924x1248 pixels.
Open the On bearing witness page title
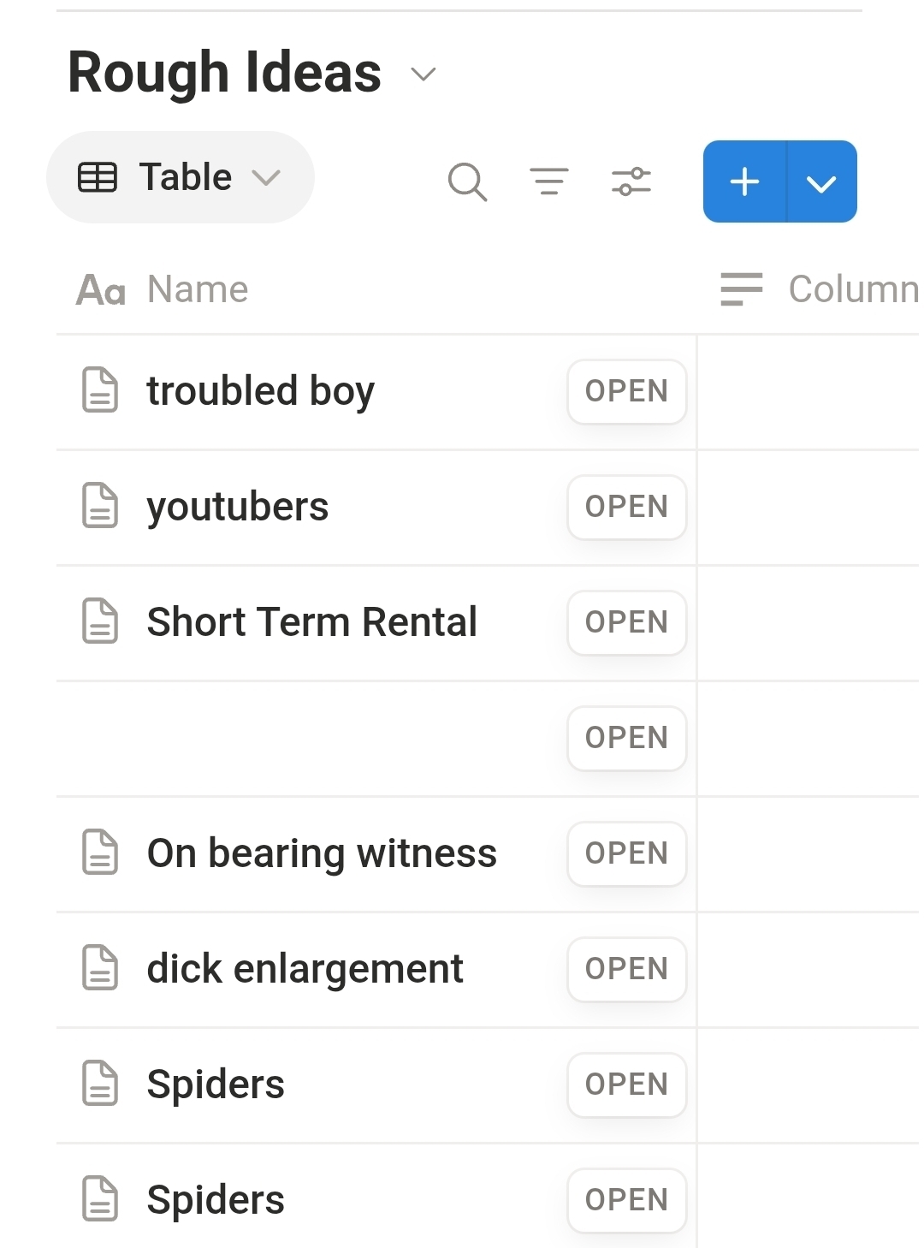(x=322, y=853)
